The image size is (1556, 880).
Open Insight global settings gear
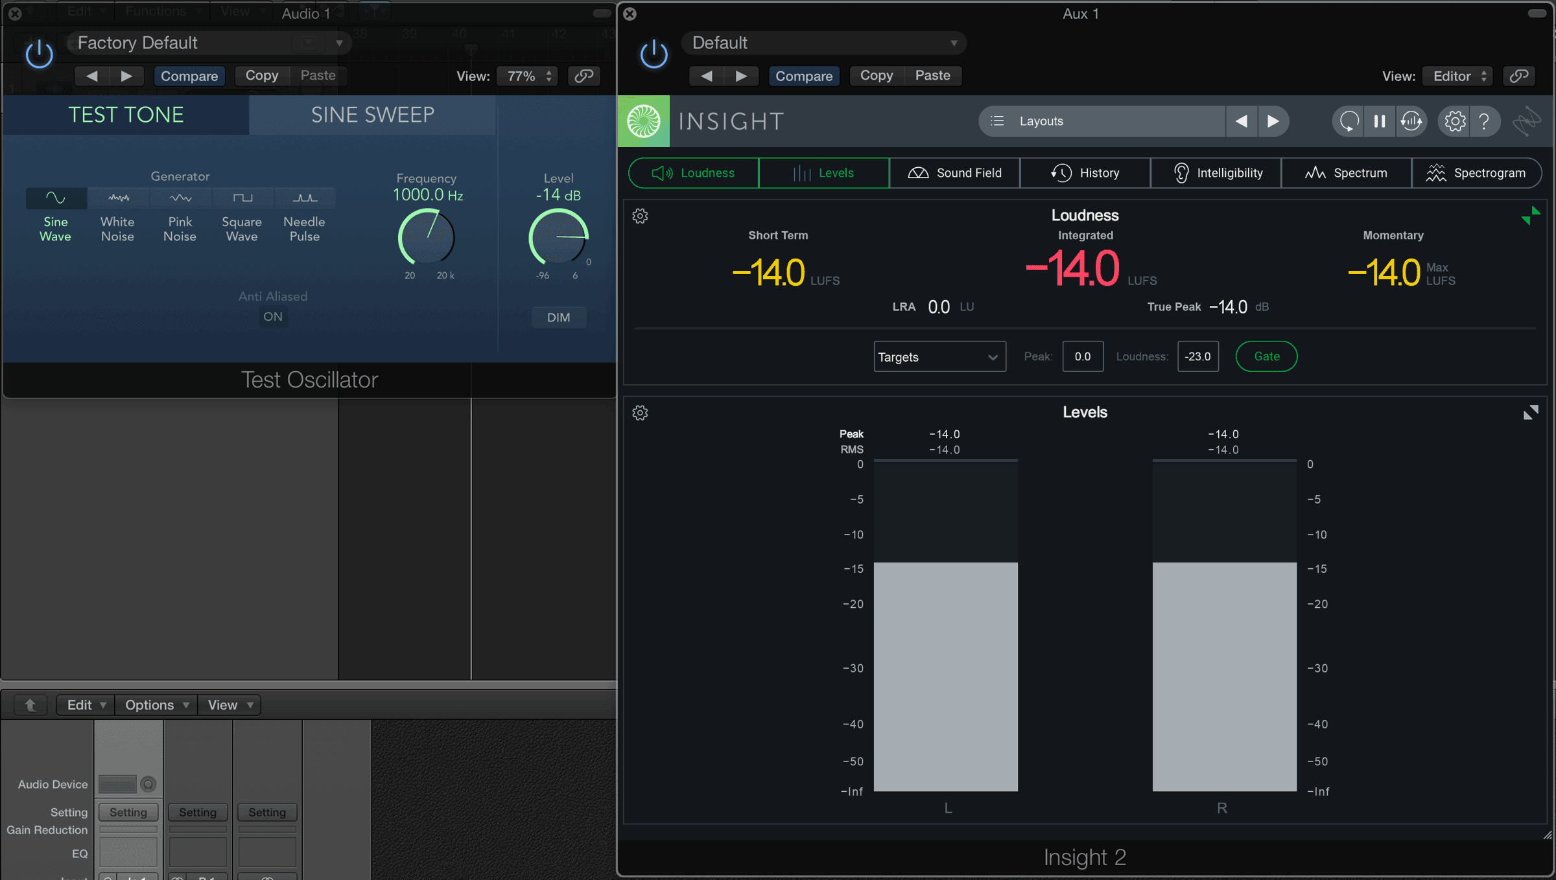pyautogui.click(x=1455, y=121)
